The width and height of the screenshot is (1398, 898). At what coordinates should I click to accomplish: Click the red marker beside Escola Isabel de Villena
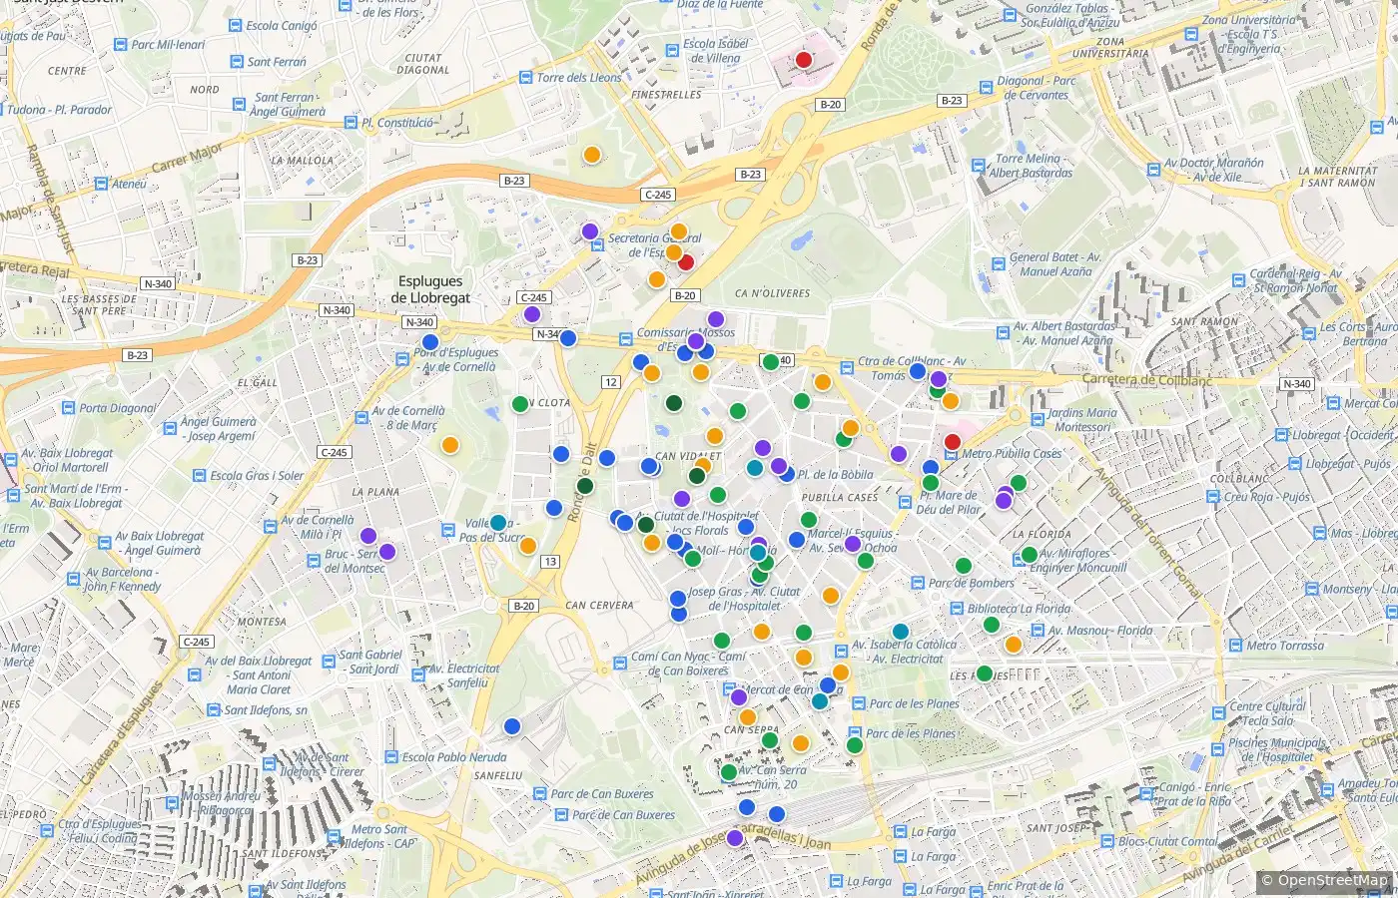click(x=804, y=60)
